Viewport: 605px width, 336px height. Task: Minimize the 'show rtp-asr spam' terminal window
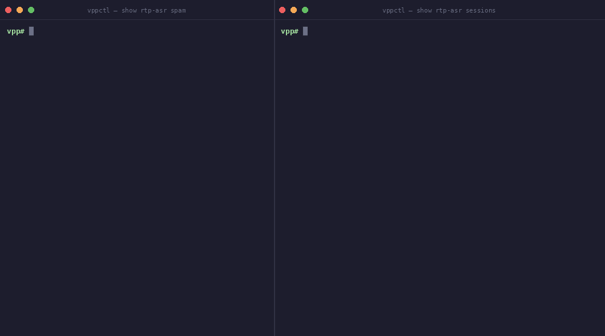pyautogui.click(x=19, y=10)
